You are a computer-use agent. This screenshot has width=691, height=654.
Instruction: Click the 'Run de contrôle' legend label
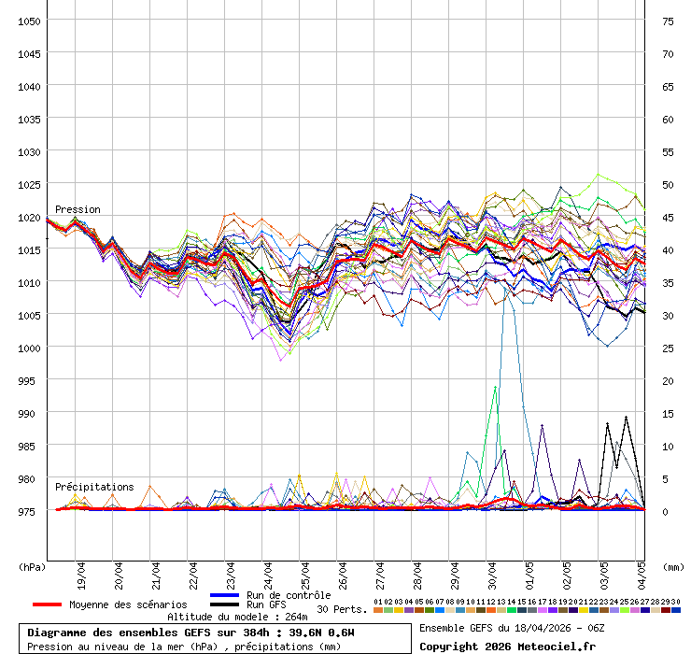[x=289, y=595]
